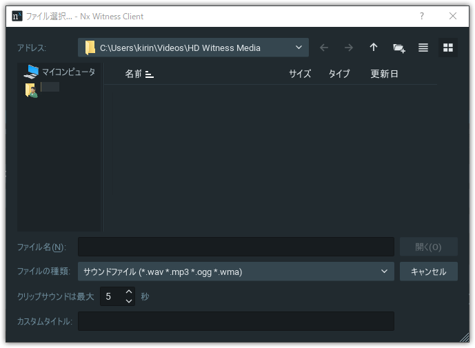
Task: Click the カスタムタイトル text field
Action: pyautogui.click(x=236, y=321)
